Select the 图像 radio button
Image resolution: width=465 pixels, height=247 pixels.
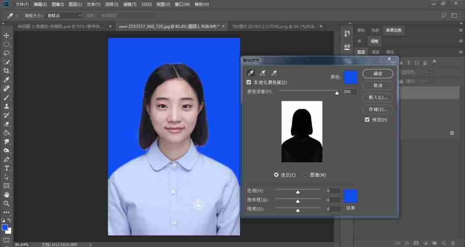[305, 175]
